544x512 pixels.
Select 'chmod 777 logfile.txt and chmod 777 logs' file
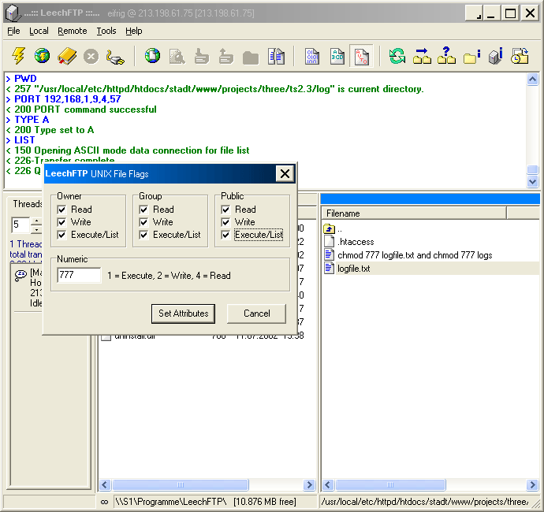tap(415, 255)
